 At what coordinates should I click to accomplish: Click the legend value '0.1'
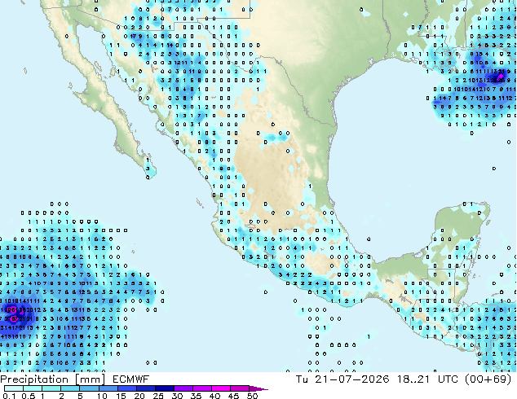(9, 396)
